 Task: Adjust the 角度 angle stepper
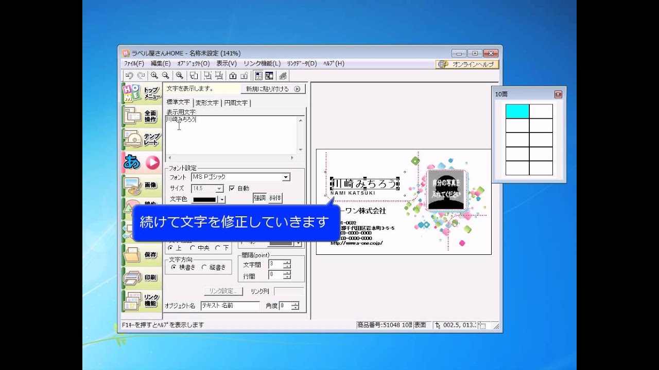(294, 306)
